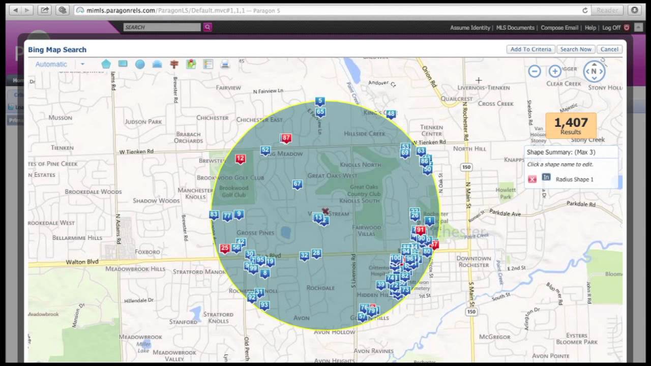
Task: Click the browser address bar
Action: click(332, 10)
